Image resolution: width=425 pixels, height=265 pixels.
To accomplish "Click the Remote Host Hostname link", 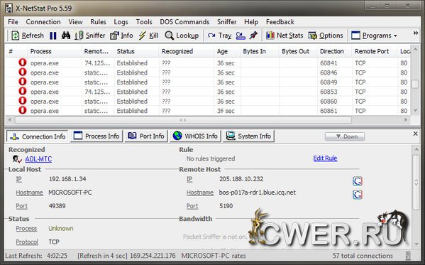I will click(200, 193).
